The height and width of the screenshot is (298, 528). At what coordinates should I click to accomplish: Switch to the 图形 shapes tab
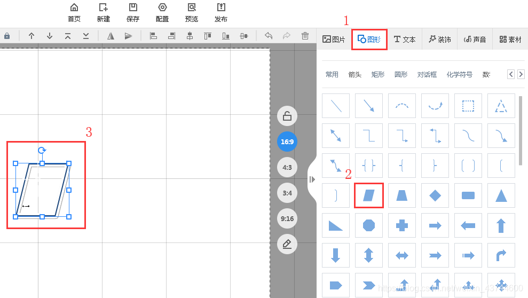[x=369, y=40]
